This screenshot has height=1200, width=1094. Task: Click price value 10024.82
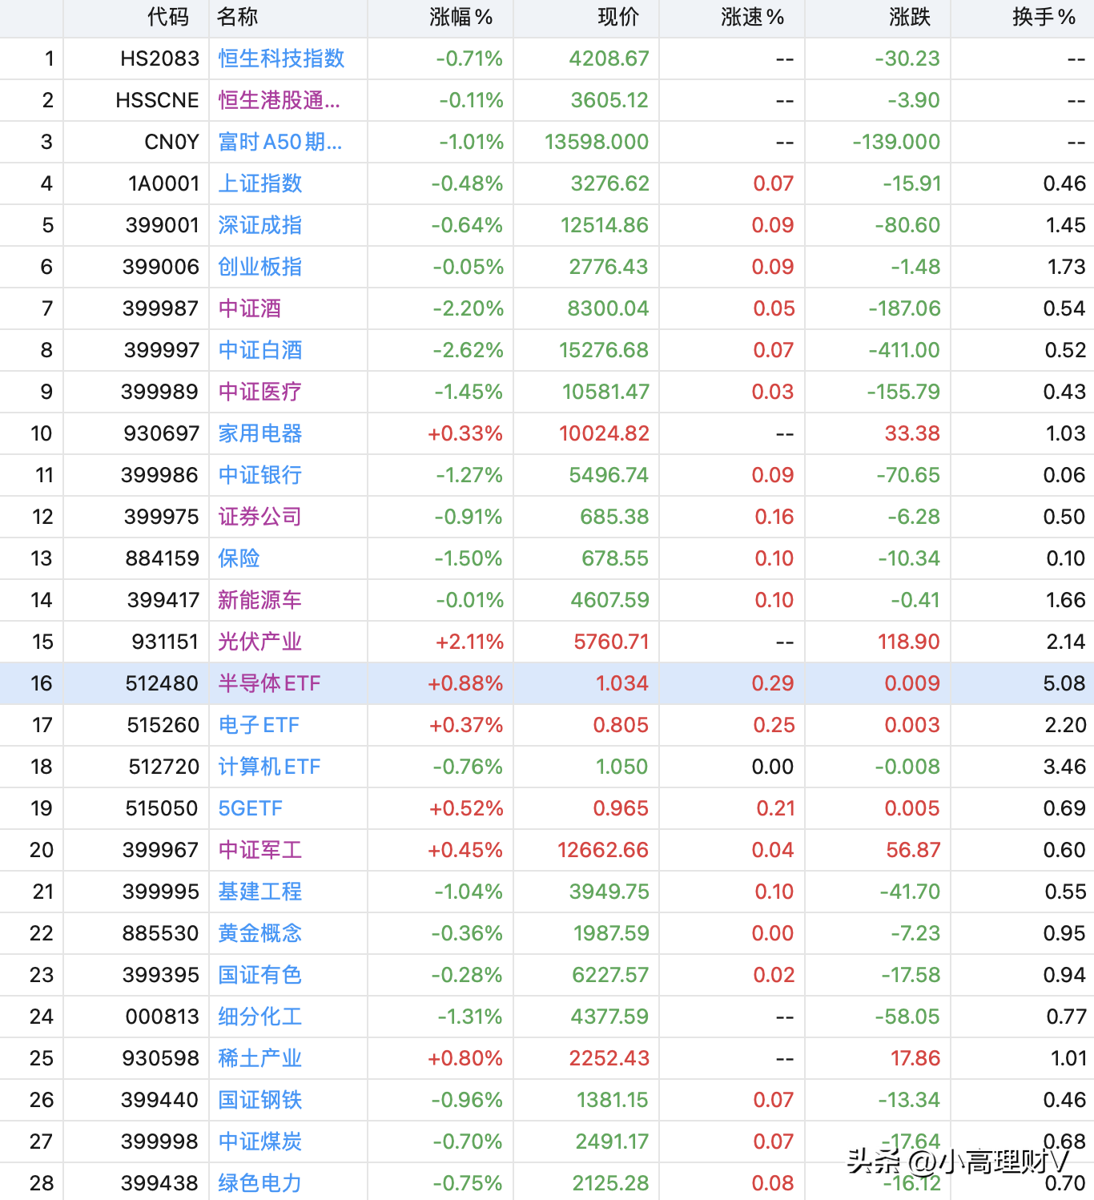(x=604, y=433)
